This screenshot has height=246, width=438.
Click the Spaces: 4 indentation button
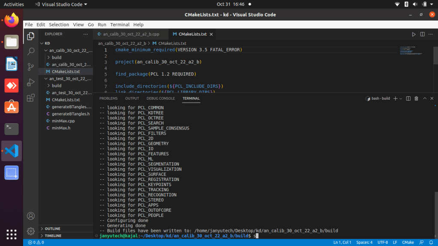[x=365, y=243]
